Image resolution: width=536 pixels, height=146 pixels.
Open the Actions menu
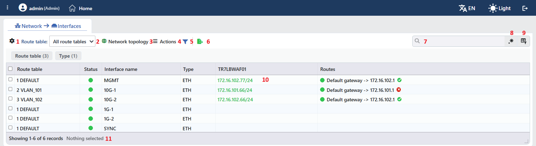click(164, 41)
